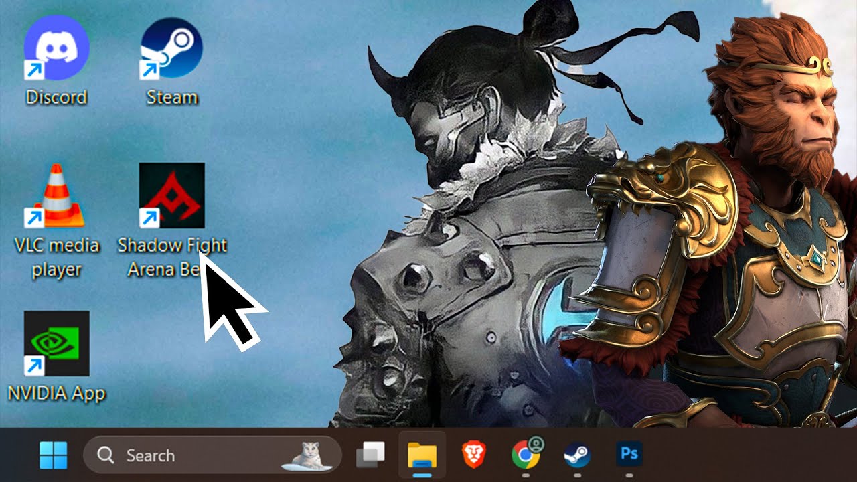Viewport: 857px width, 482px height.
Task: Click the "VLC media player" label
Action: tap(57, 258)
